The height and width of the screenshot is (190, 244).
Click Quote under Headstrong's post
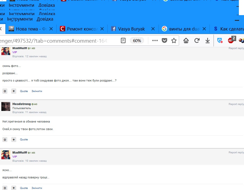(24, 140)
